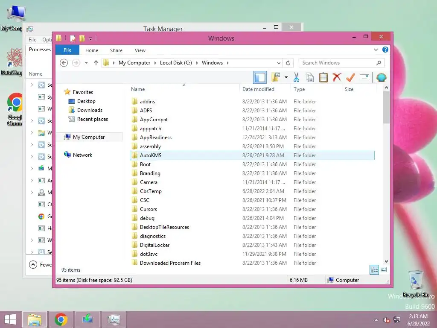The height and width of the screenshot is (328, 437).
Task: Delete item with red X icon
Action: click(337, 77)
